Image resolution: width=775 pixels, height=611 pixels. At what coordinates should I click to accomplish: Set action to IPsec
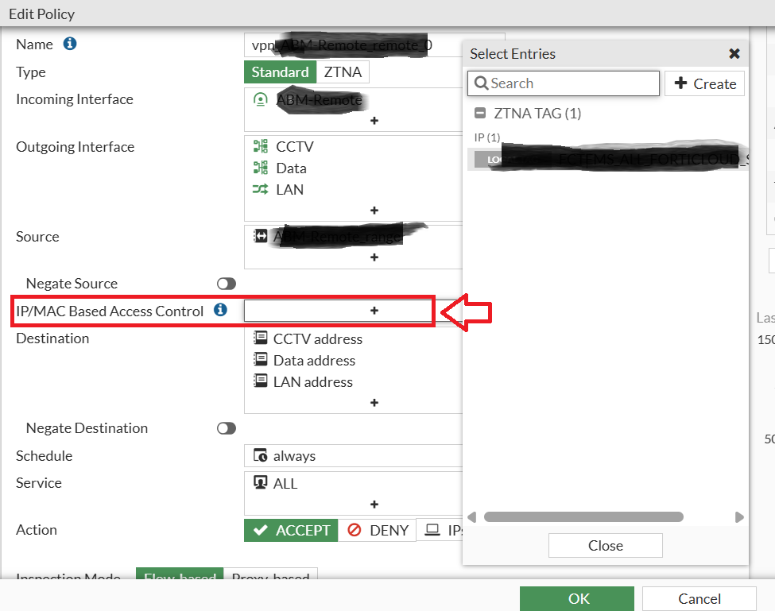[440, 530]
